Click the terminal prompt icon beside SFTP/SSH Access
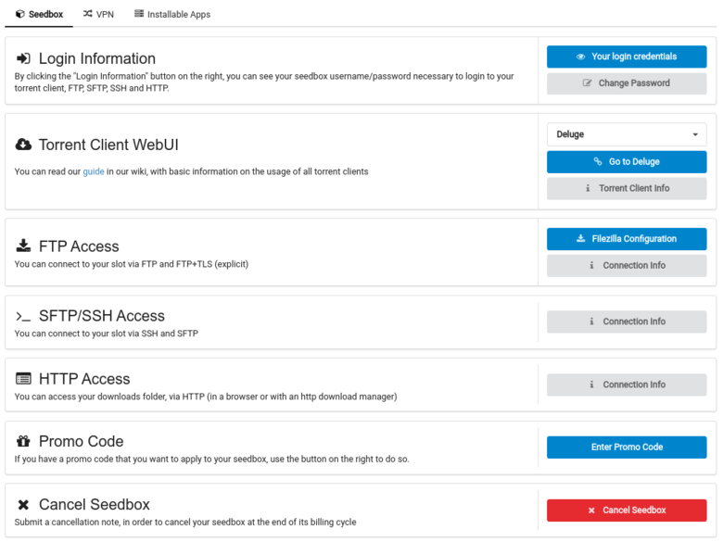Viewport: 723px width, 542px height. [x=23, y=316]
